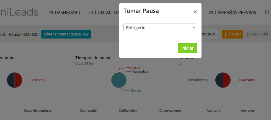271x120 pixels.
Task: Click the red Salientes pie slice
Action: [x=18, y=80]
